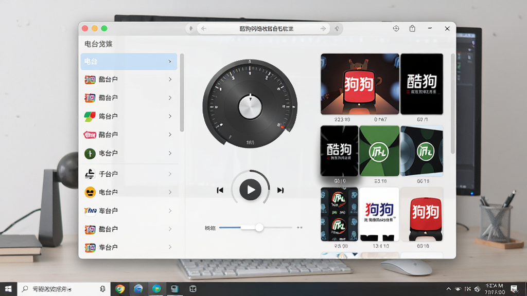Open the 千台户 sidebar row
The height and width of the screenshot is (296, 527).
[129, 174]
